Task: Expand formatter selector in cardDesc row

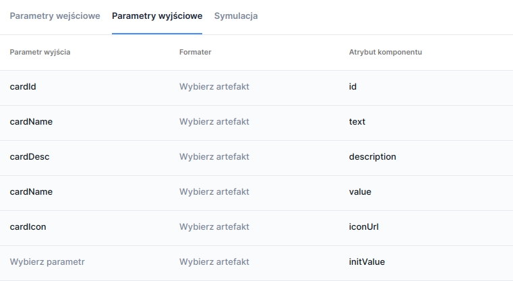Action: tap(214, 157)
